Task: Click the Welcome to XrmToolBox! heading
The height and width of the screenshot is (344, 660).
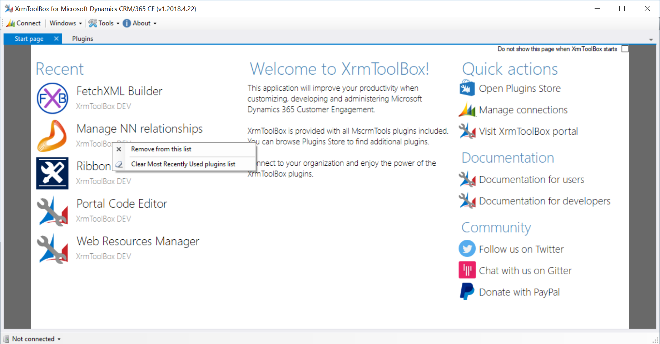Action: coord(339,69)
